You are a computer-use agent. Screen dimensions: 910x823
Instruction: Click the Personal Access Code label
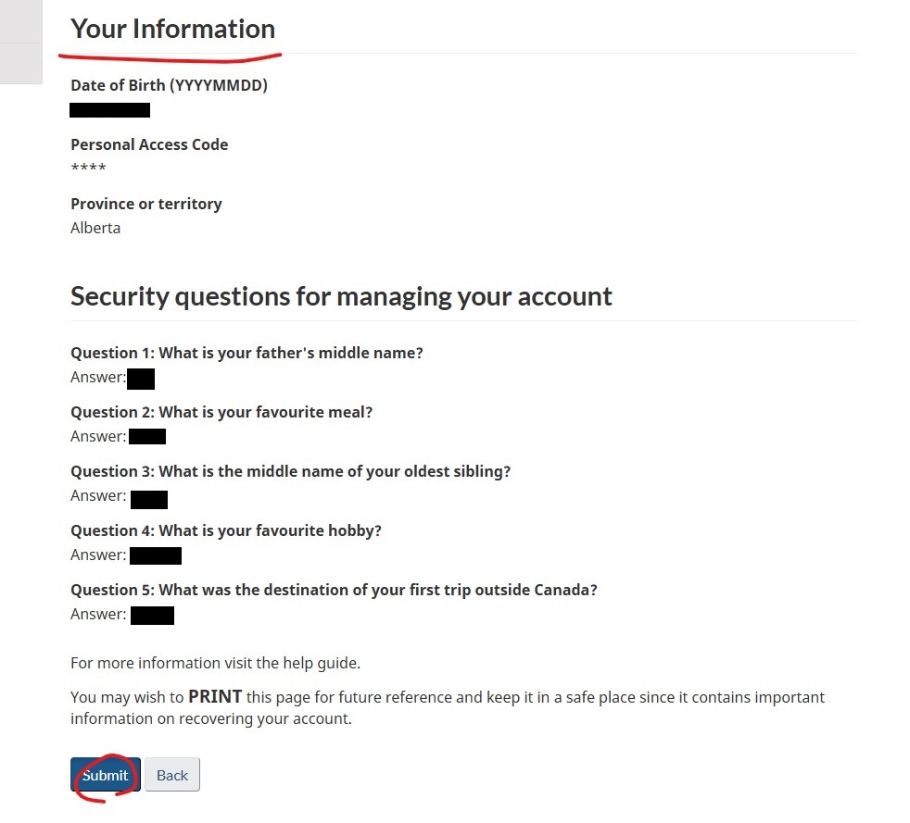149,144
